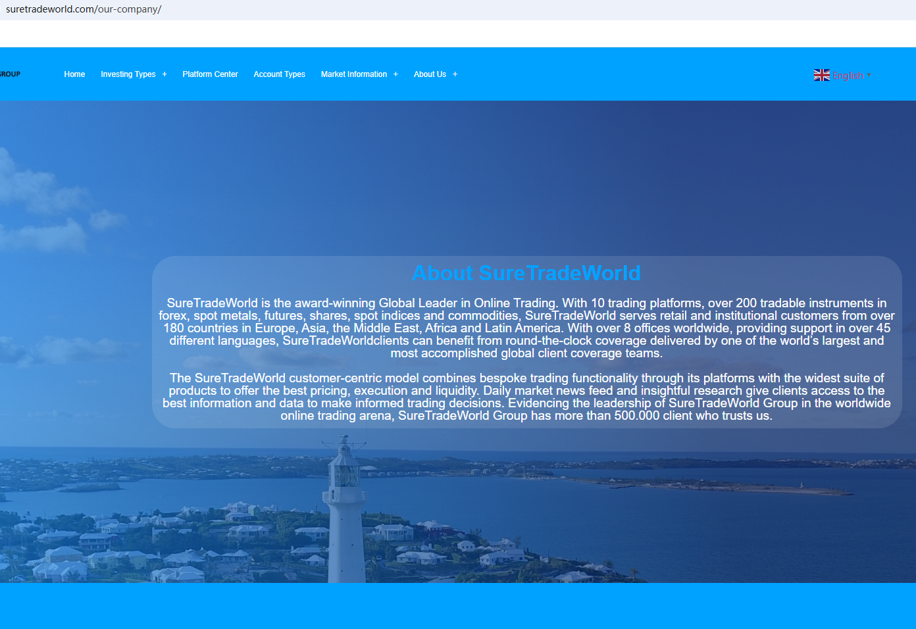Viewport: 916px width, 629px height.
Task: Click the paragraph starting 'The SureTradeWorld customer-centric model'
Action: 526,397
